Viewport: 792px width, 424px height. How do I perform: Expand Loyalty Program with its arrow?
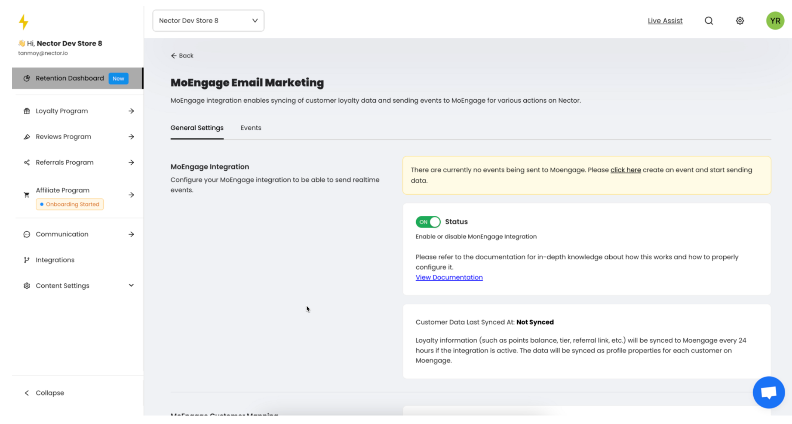[x=131, y=111]
